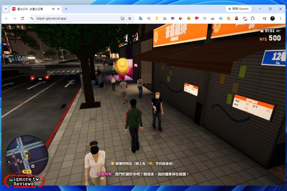Click the orange menu price board
The image size is (287, 191).
(253, 107)
